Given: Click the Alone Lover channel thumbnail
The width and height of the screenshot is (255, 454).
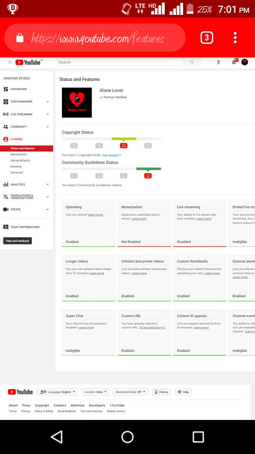Looking at the screenshot, I should [x=77, y=103].
